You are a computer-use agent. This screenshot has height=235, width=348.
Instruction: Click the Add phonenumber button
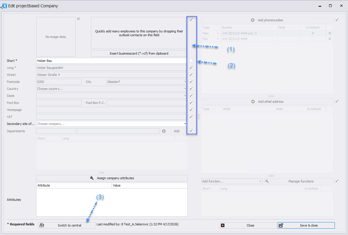(267, 20)
